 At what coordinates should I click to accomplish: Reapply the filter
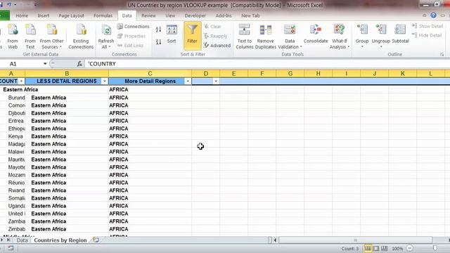coord(216,36)
